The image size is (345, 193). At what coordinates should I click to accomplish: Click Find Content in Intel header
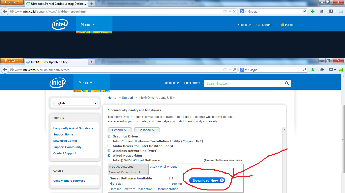coord(192,83)
